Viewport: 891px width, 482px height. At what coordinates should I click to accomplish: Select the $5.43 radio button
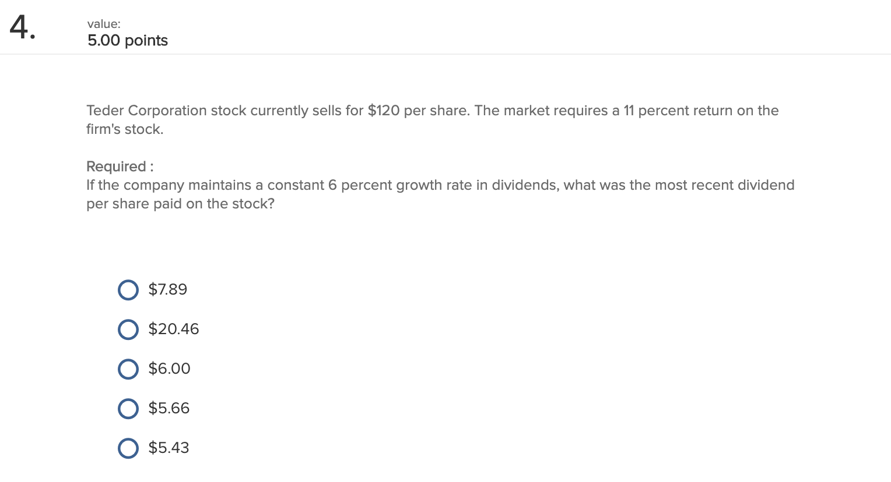[128, 448]
